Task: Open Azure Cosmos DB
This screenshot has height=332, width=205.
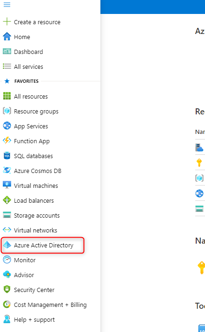Action: click(x=38, y=171)
